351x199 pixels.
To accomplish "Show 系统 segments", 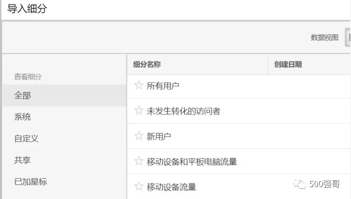I will [22, 117].
